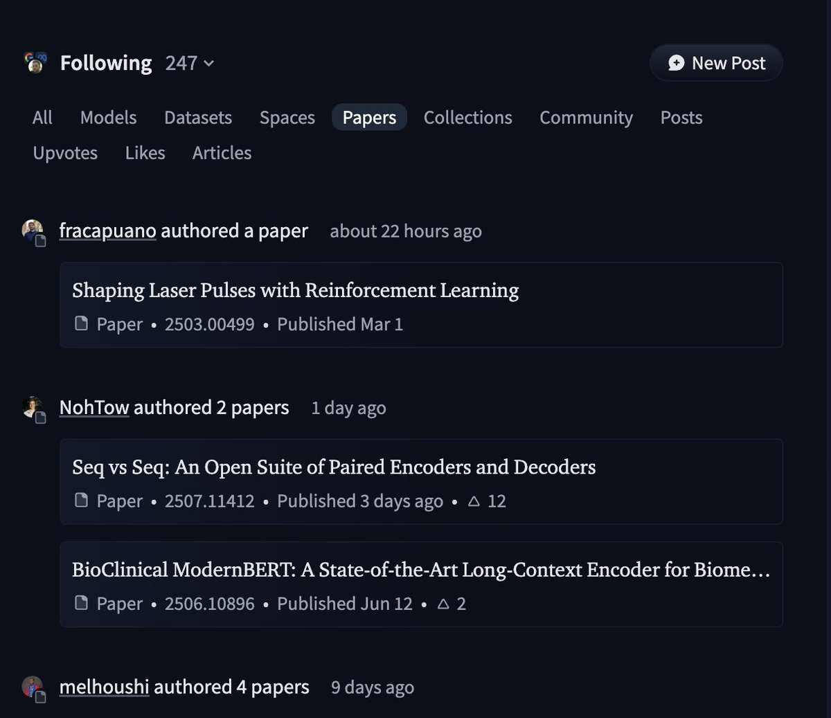This screenshot has height=718, width=831.
Task: Click the NohTow profile avatar
Action: (32, 406)
